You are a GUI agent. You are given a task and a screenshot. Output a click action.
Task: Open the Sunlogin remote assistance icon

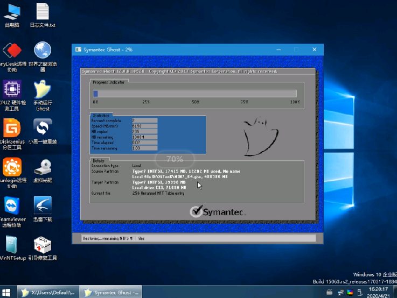pyautogui.click(x=12, y=167)
